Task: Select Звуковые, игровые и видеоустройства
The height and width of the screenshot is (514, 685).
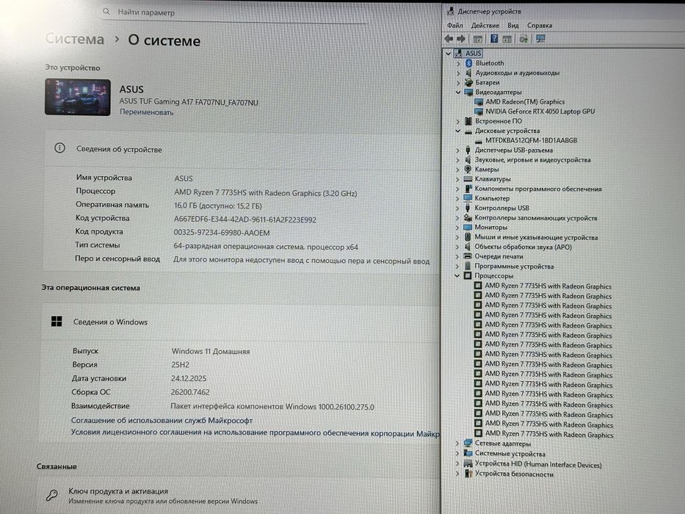Action: coord(532,160)
